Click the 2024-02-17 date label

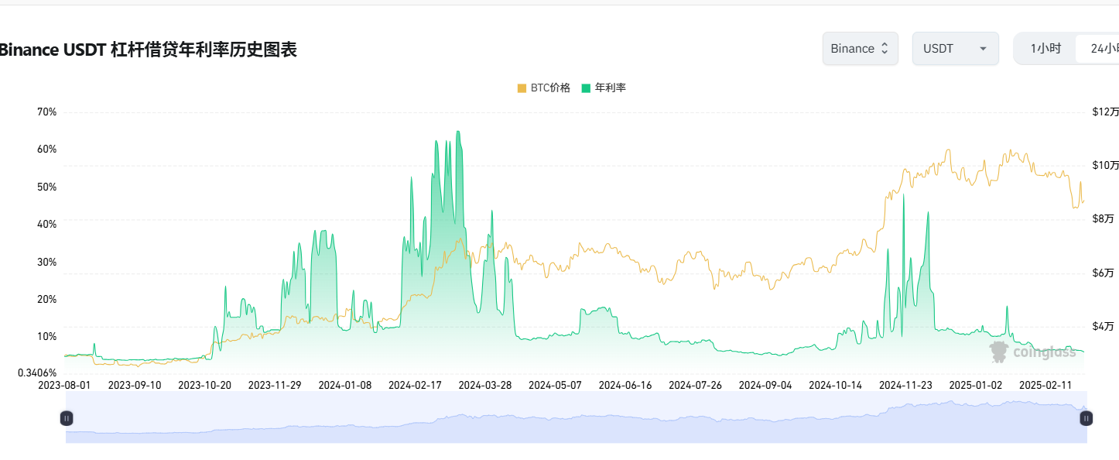click(415, 385)
